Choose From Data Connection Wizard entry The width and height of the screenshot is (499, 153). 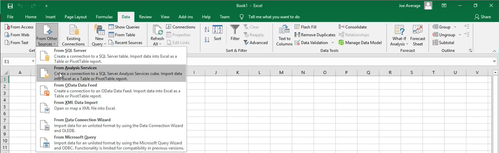coord(111,125)
